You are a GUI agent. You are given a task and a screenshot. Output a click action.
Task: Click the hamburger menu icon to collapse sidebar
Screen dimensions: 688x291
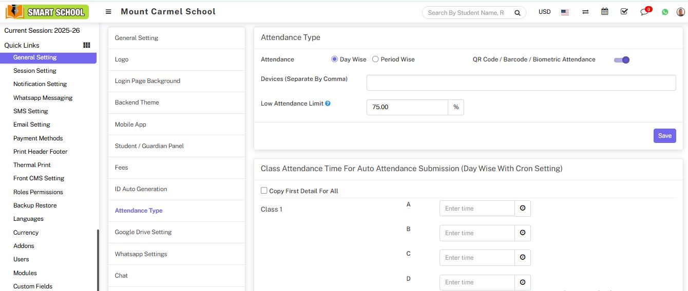pyautogui.click(x=108, y=12)
